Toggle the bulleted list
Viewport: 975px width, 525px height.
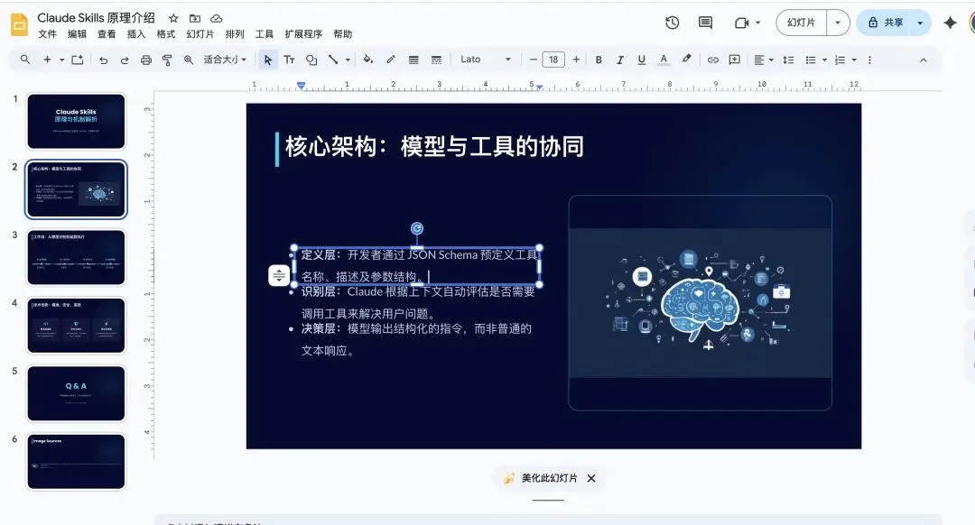tap(810, 60)
